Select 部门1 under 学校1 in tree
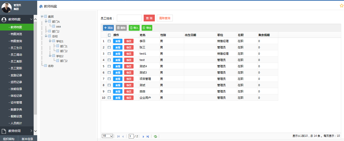This screenshot has height=141, width=344. [x=64, y=46]
